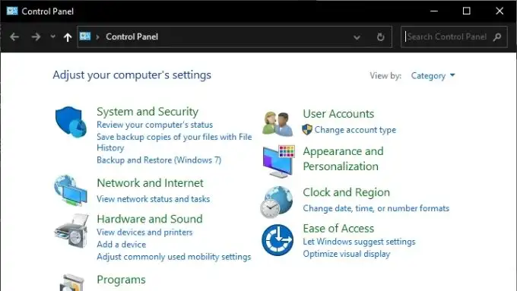Open the User Accounts people icon
The width and height of the screenshot is (517, 291).
tap(278, 124)
